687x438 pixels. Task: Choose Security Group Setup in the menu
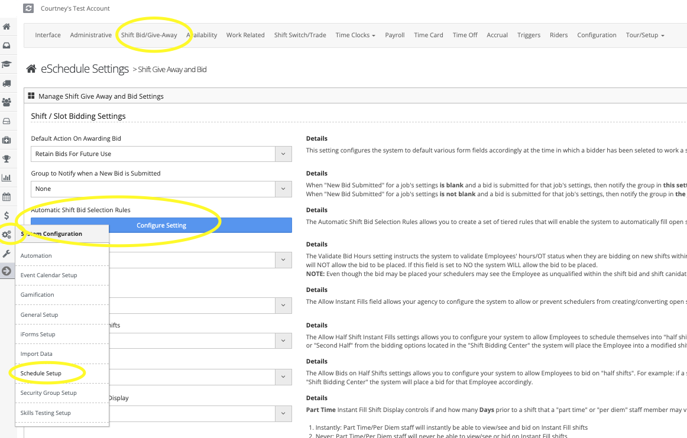click(x=48, y=393)
